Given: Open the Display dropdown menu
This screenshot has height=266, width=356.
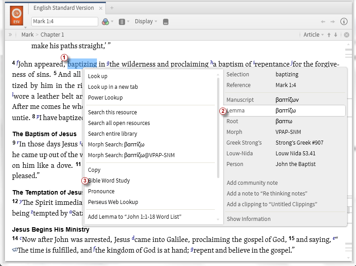Looking at the screenshot, I should [146, 21].
